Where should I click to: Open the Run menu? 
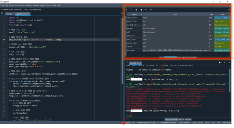pyautogui.click(x=23, y=5)
